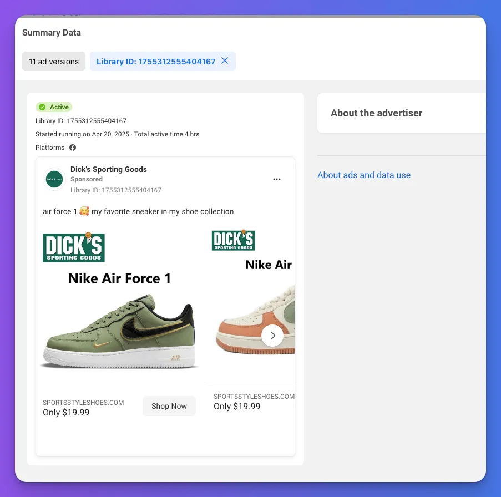Click the Summary Data heading
Image resolution: width=501 pixels, height=497 pixels.
[x=52, y=33]
